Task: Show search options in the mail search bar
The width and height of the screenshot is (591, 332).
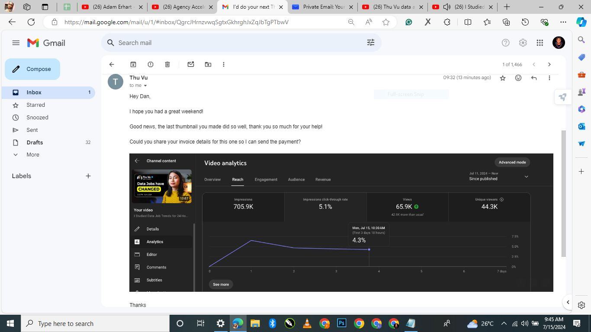Action: tap(371, 43)
